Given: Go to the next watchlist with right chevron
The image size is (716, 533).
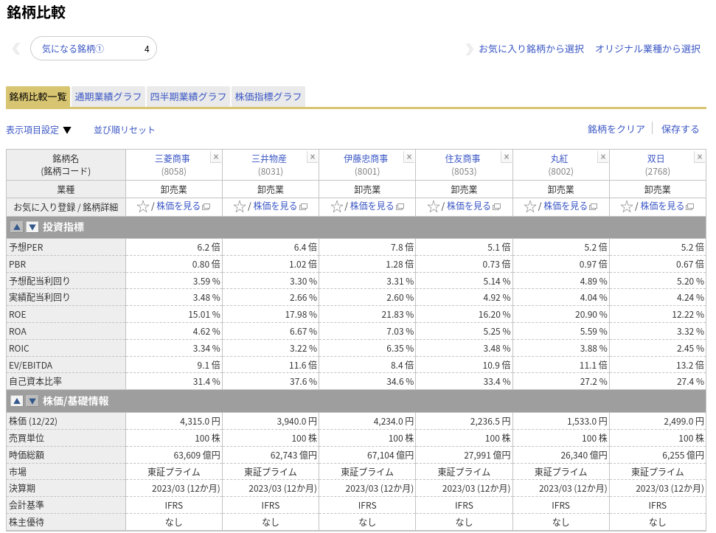Looking at the screenshot, I should (x=469, y=49).
